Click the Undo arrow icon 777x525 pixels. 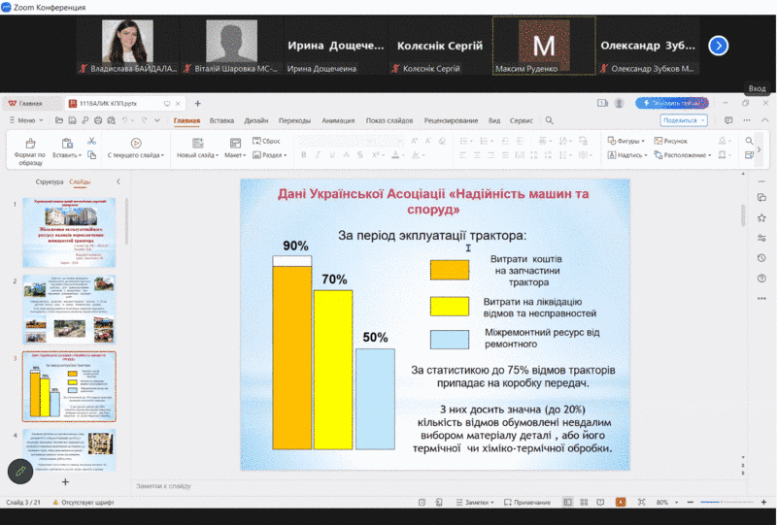pyautogui.click(x=125, y=120)
